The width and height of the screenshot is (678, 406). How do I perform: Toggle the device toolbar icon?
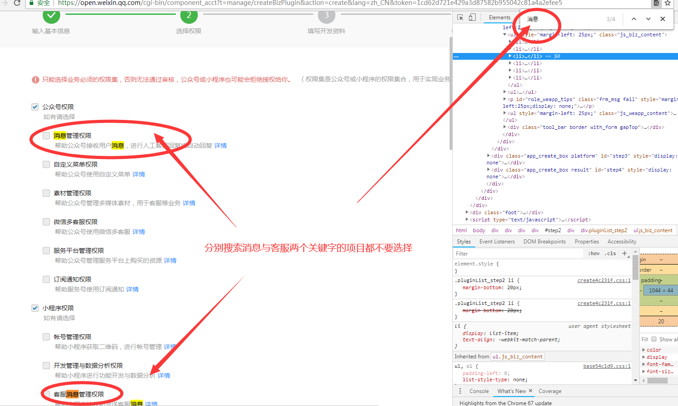coord(472,18)
